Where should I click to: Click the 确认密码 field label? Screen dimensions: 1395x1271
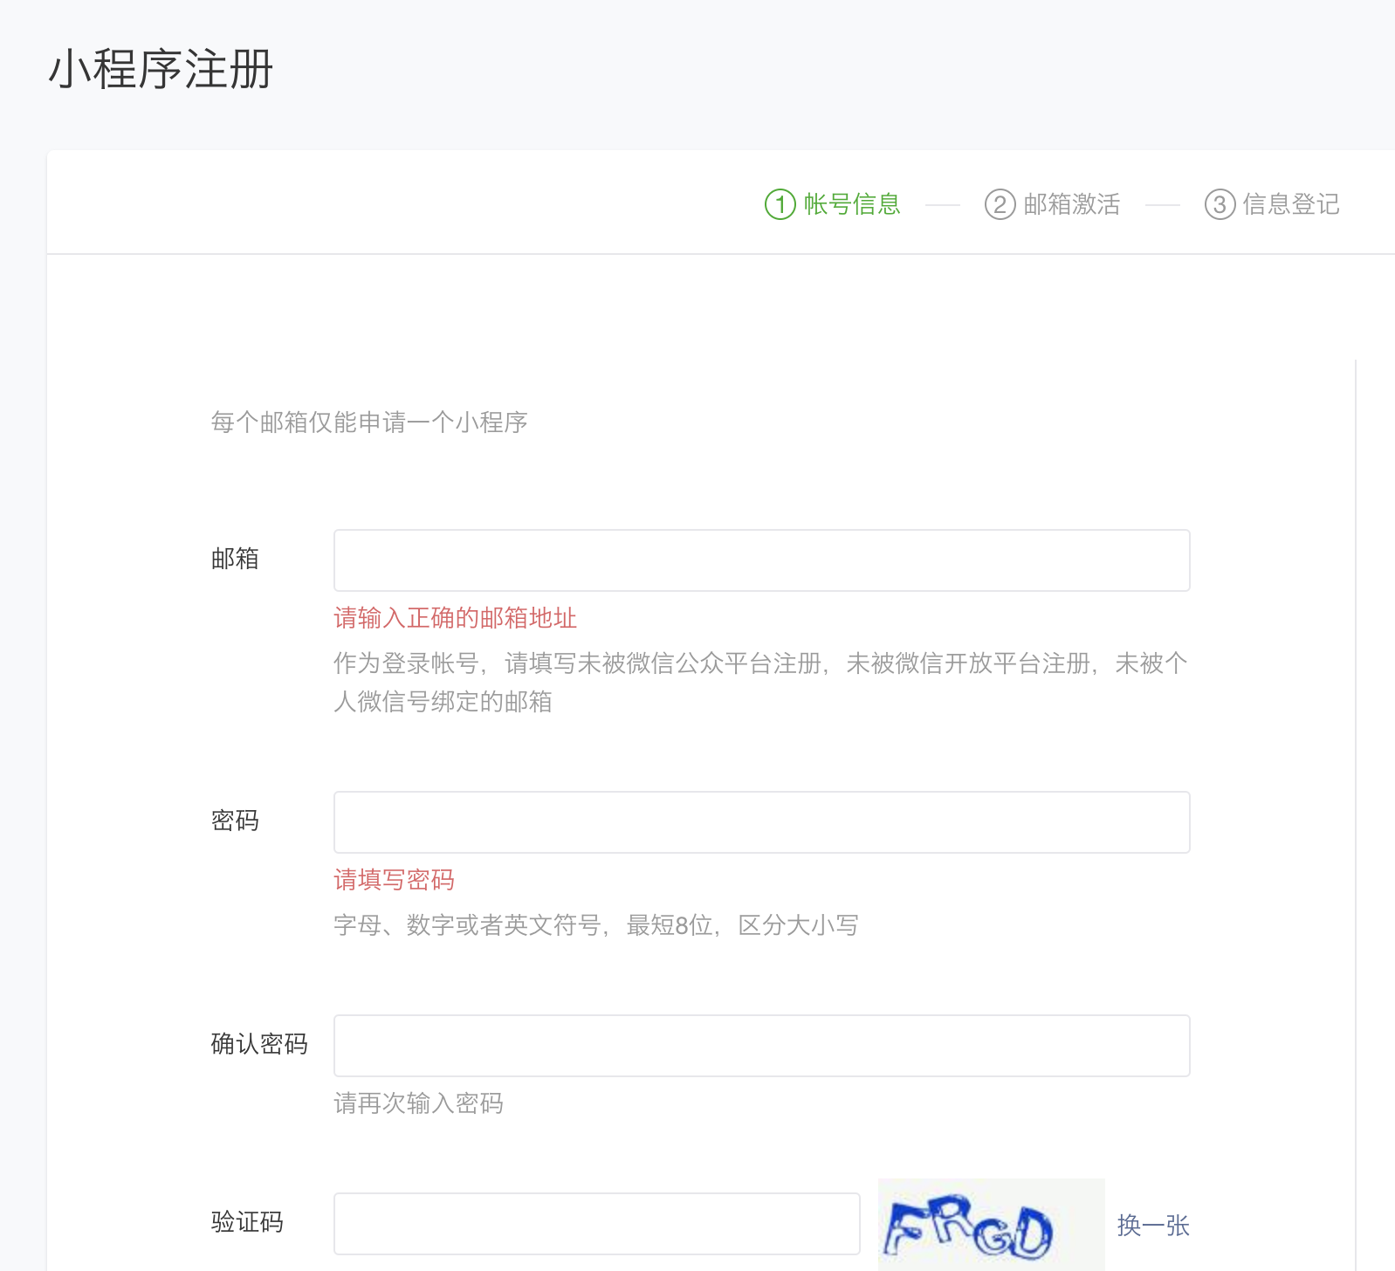point(259,1044)
